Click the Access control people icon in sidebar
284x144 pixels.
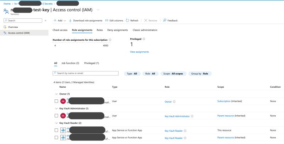point(5,33)
